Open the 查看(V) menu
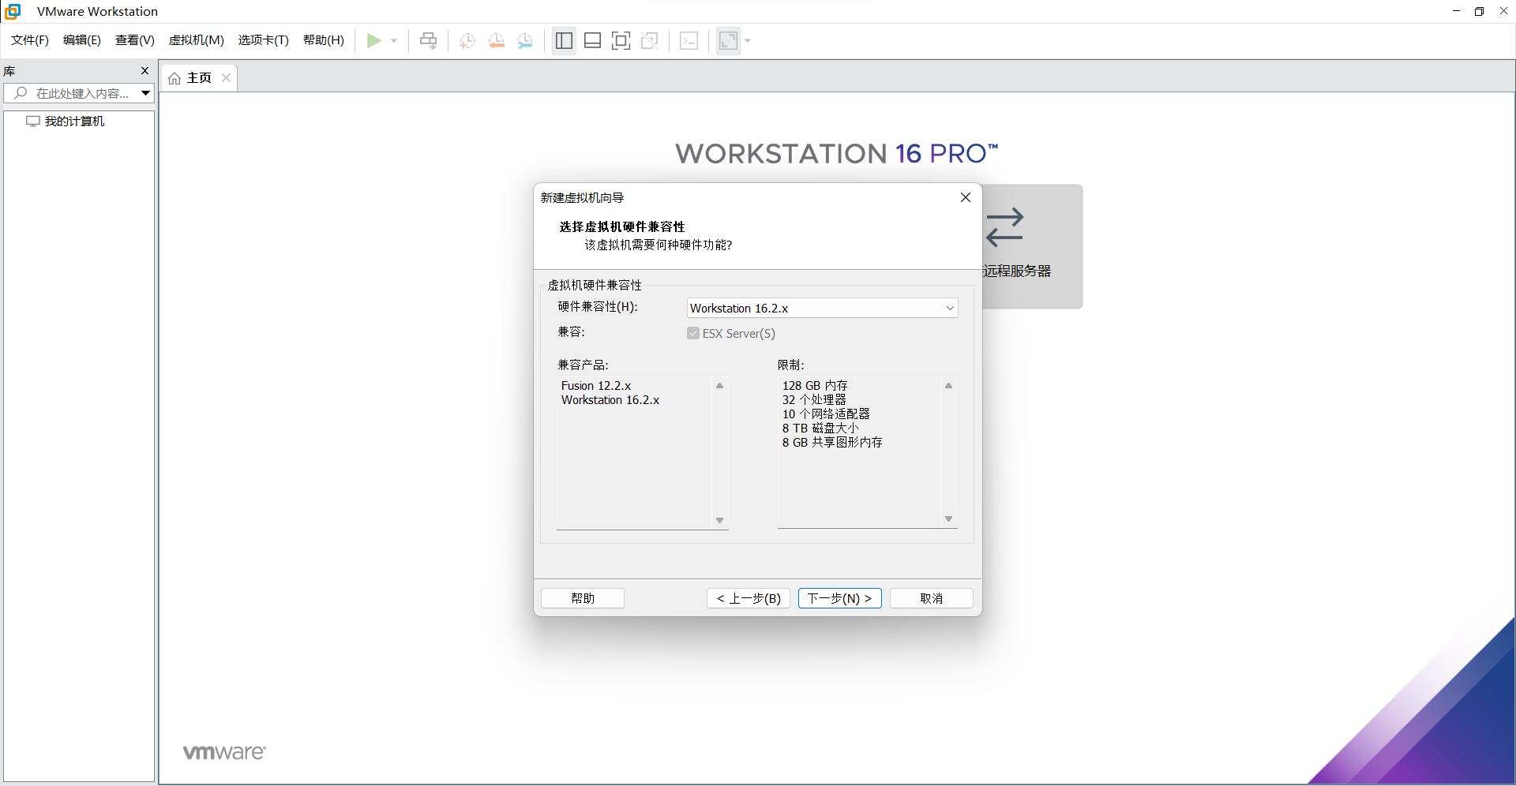 pyautogui.click(x=135, y=40)
